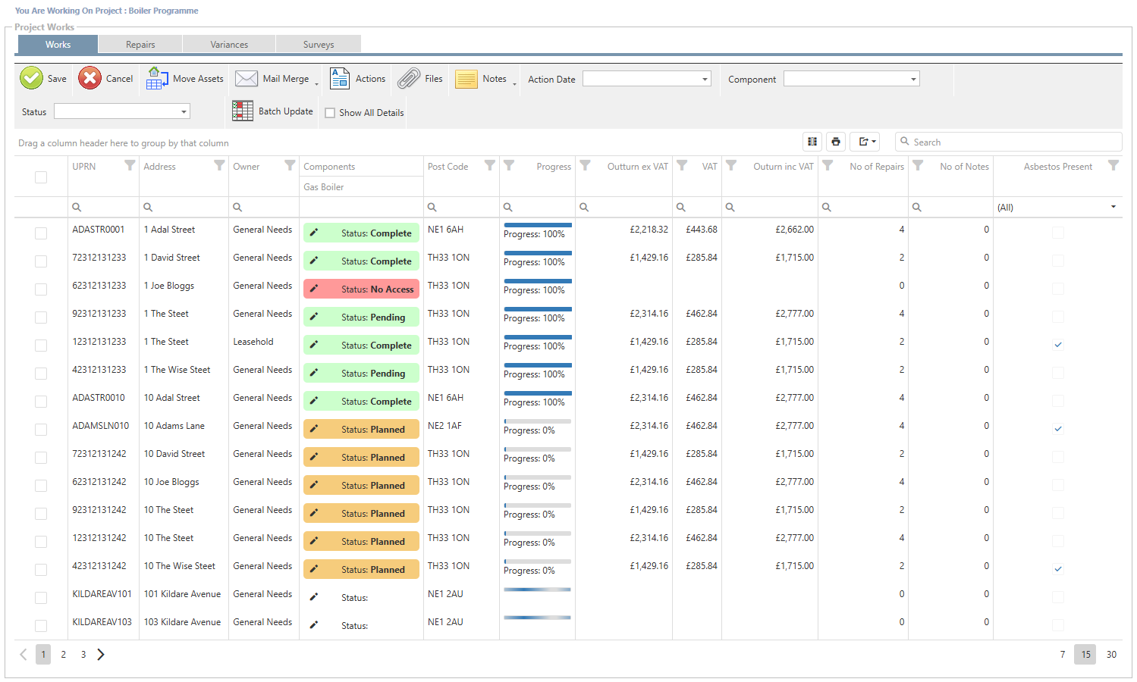Click the Batch Update grid icon

coord(243,111)
